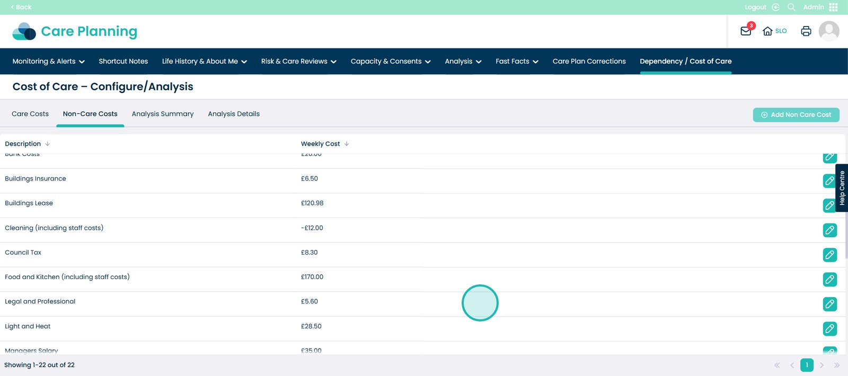This screenshot has width=848, height=376.
Task: Expand Monitoring & Alerts menu
Action: point(48,61)
